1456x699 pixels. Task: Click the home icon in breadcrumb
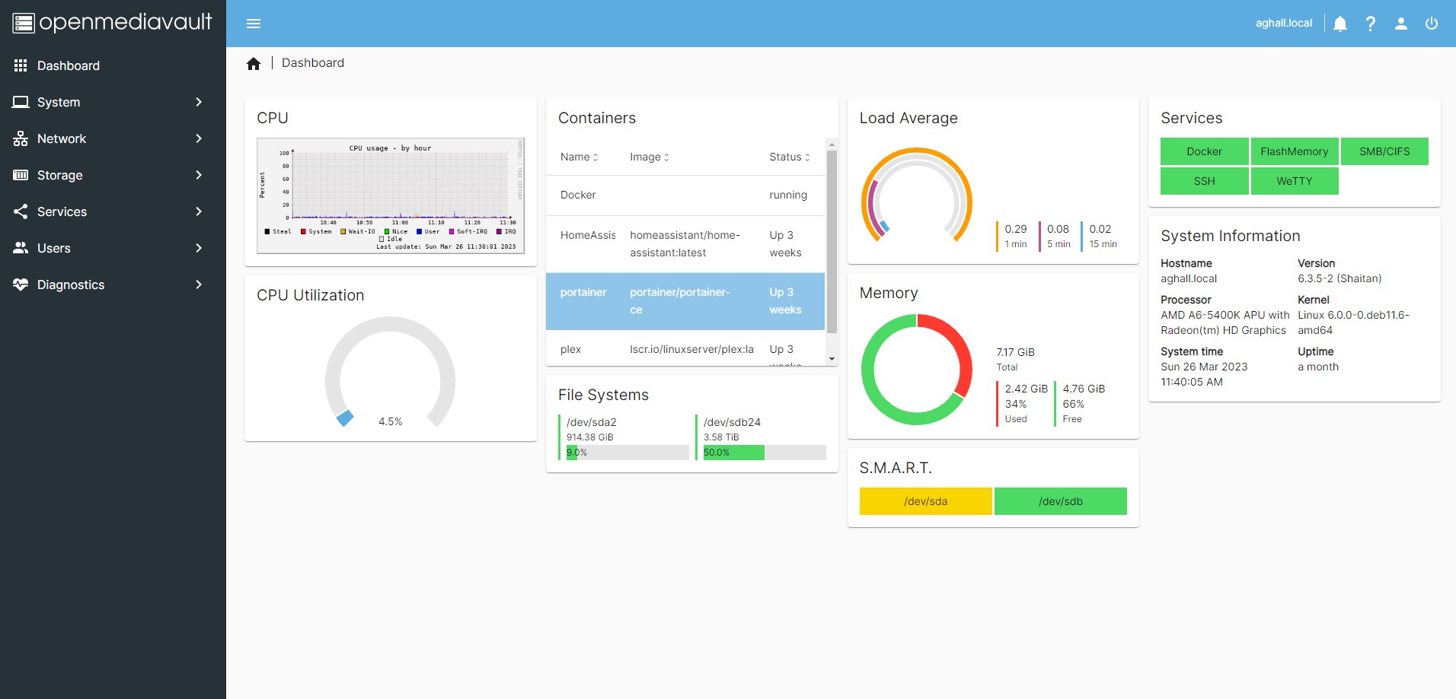click(x=254, y=63)
